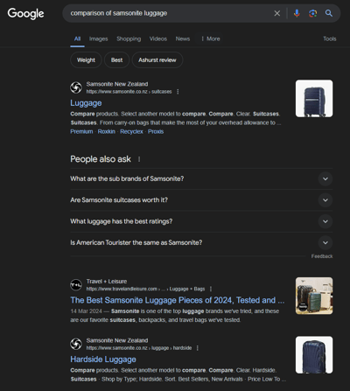
Task: Go to Google homepage via logo
Action: (x=25, y=13)
